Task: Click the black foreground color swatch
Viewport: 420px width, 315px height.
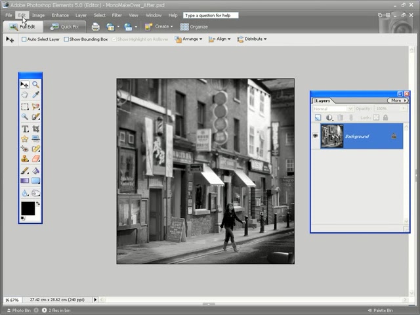Action: point(28,209)
